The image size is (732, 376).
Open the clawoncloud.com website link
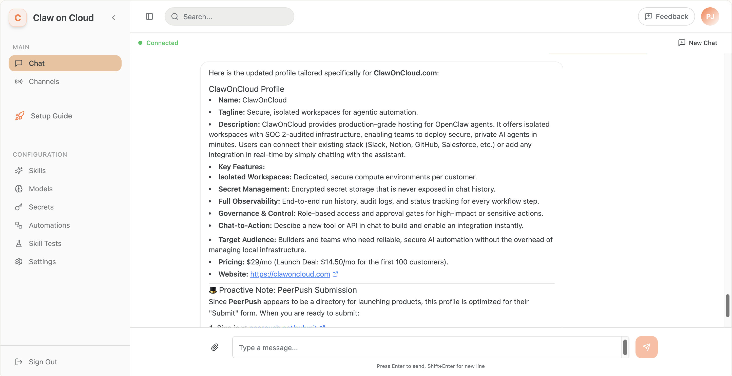[x=290, y=274]
